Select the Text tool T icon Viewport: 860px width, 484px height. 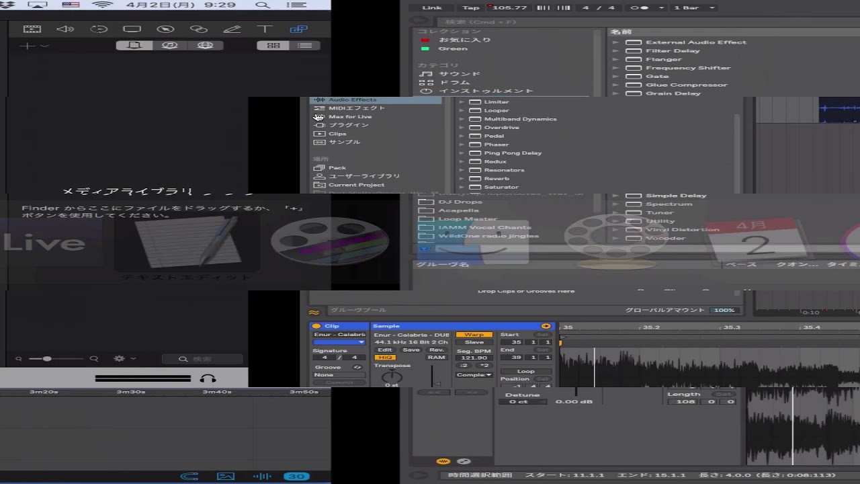pos(265,29)
